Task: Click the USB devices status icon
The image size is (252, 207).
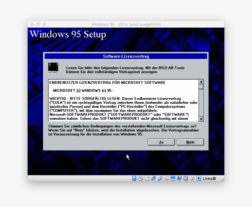Action: point(186,178)
